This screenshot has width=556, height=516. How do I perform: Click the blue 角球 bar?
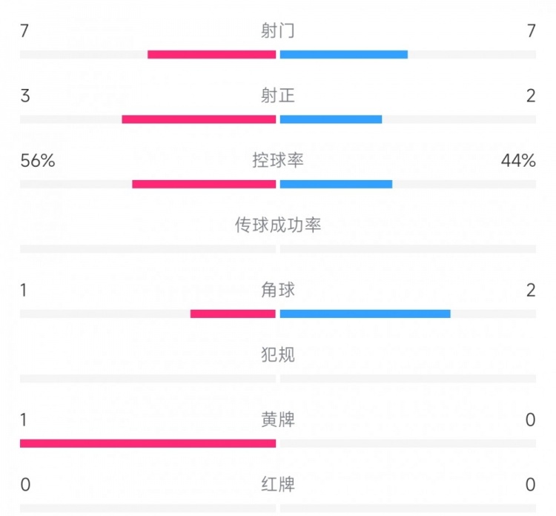[x=365, y=314]
